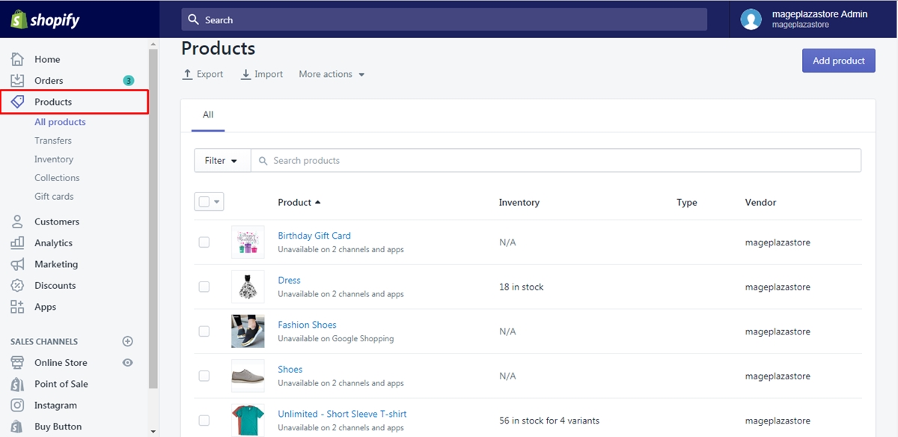Click the Shopify logo
Screen dimensions: 898x437
pyautogui.click(x=46, y=19)
